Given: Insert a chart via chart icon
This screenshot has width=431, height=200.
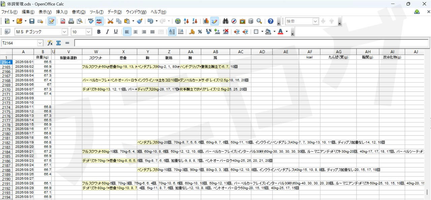Looking at the screenshot, I should (x=206, y=21).
